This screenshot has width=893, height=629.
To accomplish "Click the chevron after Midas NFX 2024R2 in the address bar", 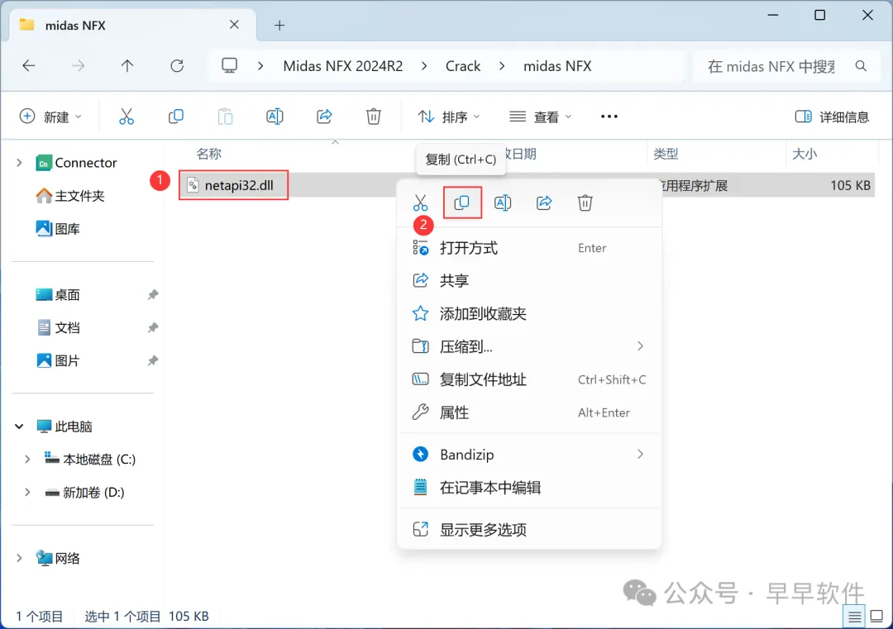I will (x=424, y=66).
